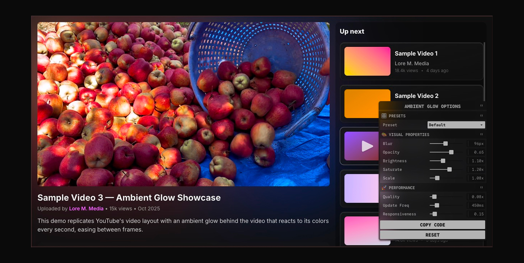Click the rocket icon beside Performance
The width and height of the screenshot is (524, 263).
point(384,188)
